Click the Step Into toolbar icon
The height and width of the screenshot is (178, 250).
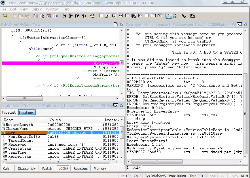coord(64,16)
